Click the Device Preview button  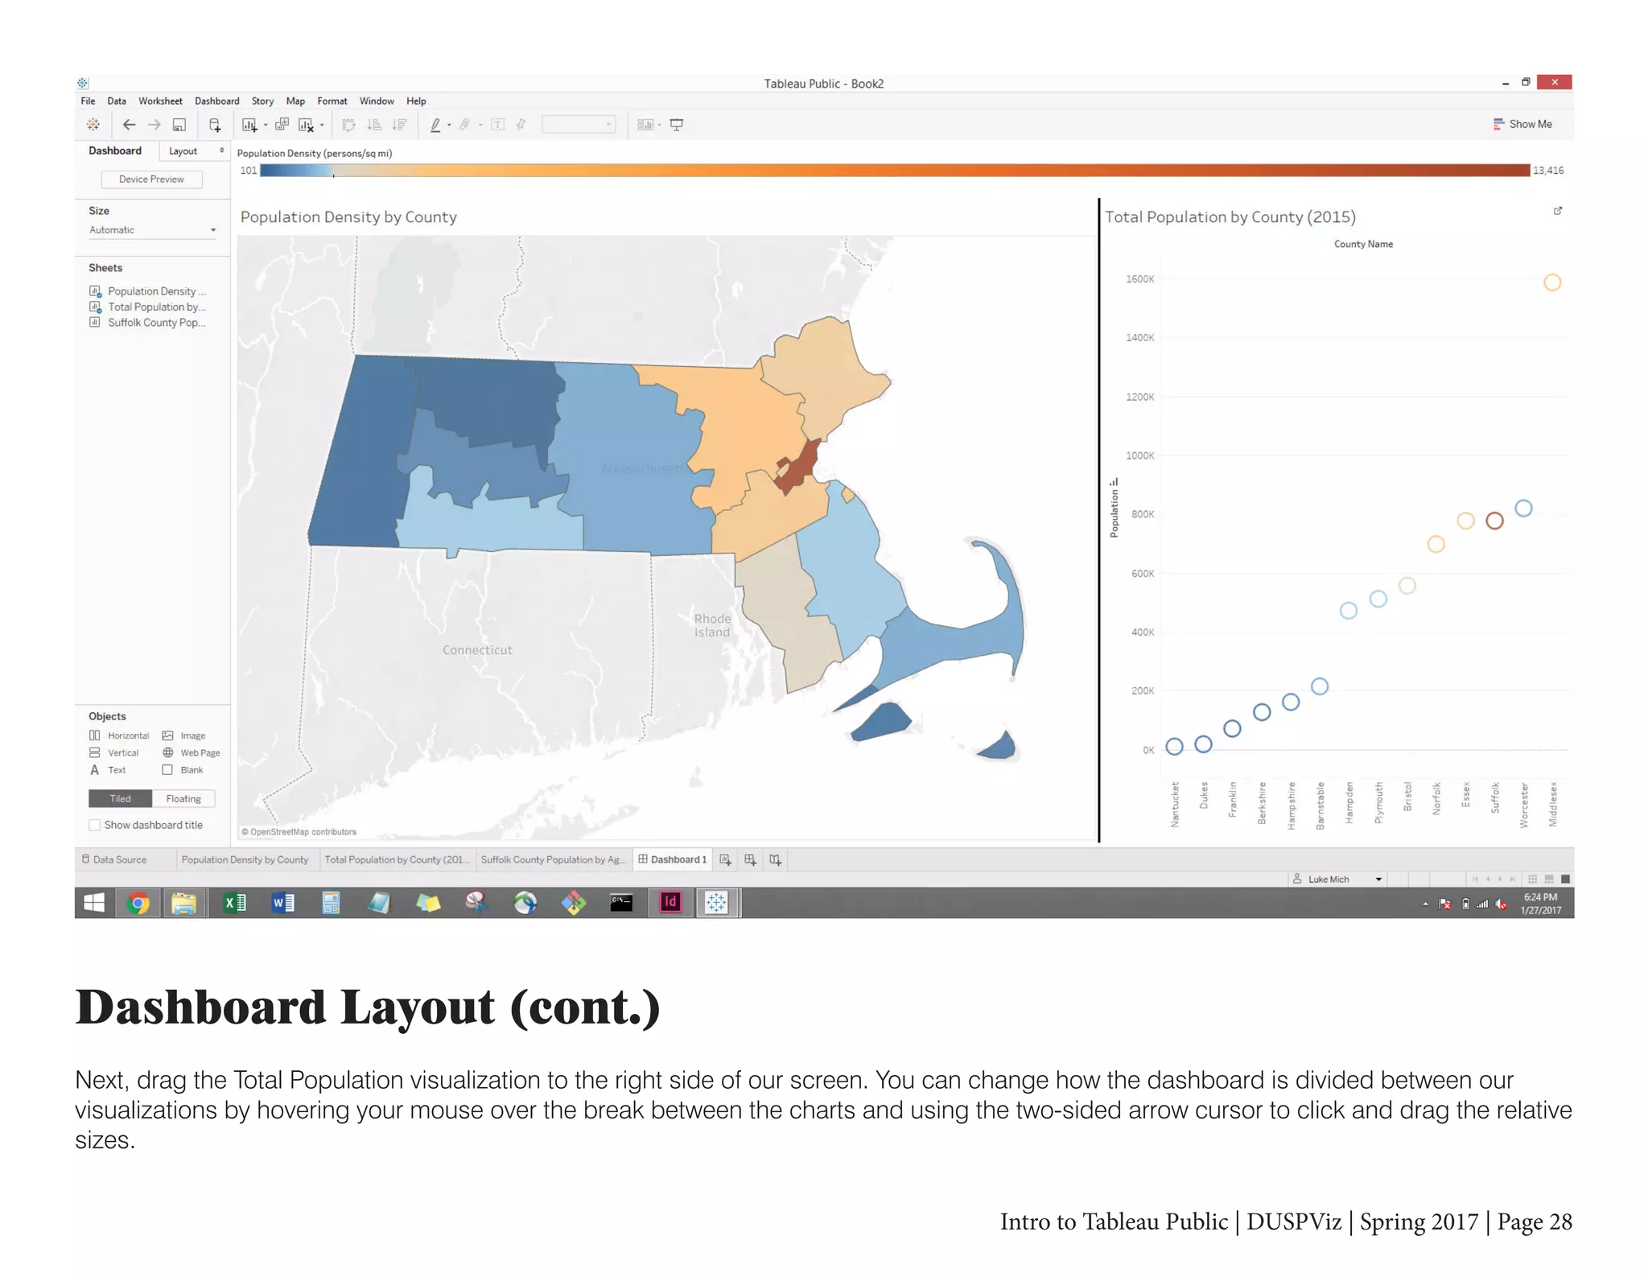click(151, 179)
